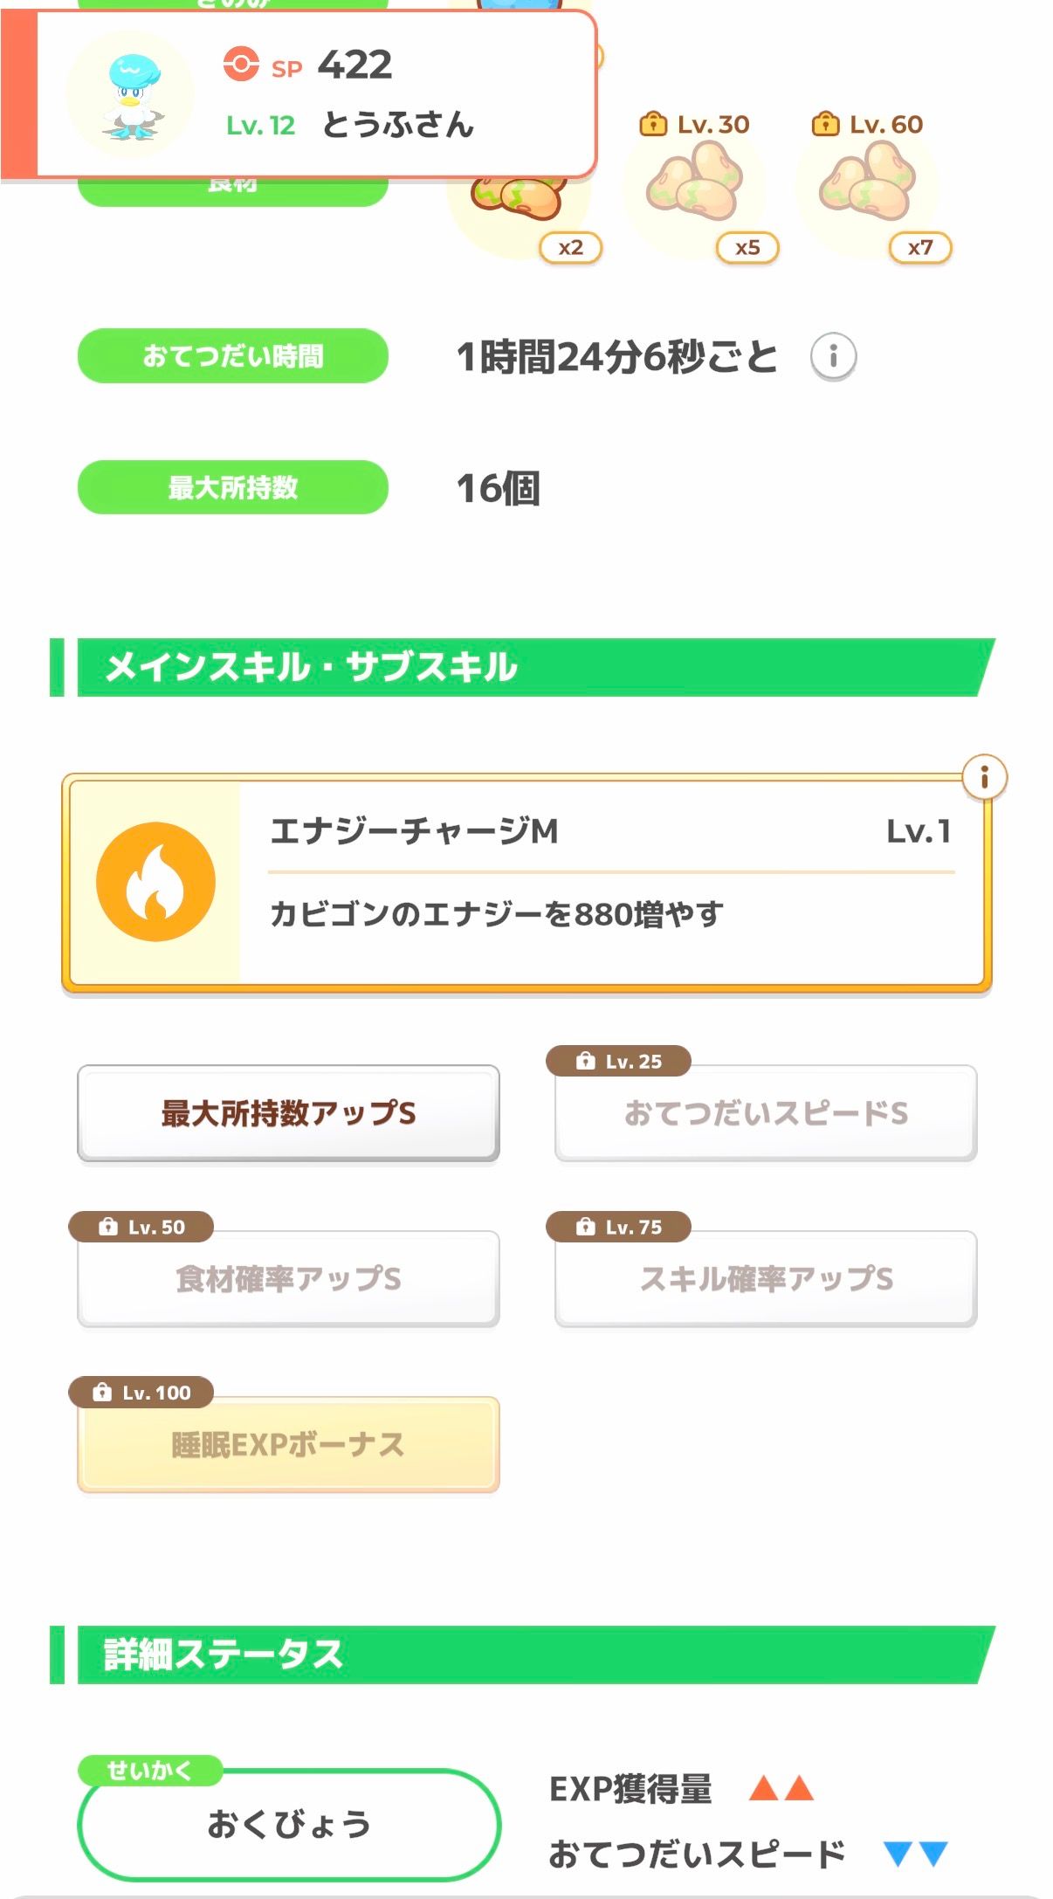The width and height of the screenshot is (1053, 1899).
Task: Tap the info icon beside helping time
Action: click(x=833, y=356)
